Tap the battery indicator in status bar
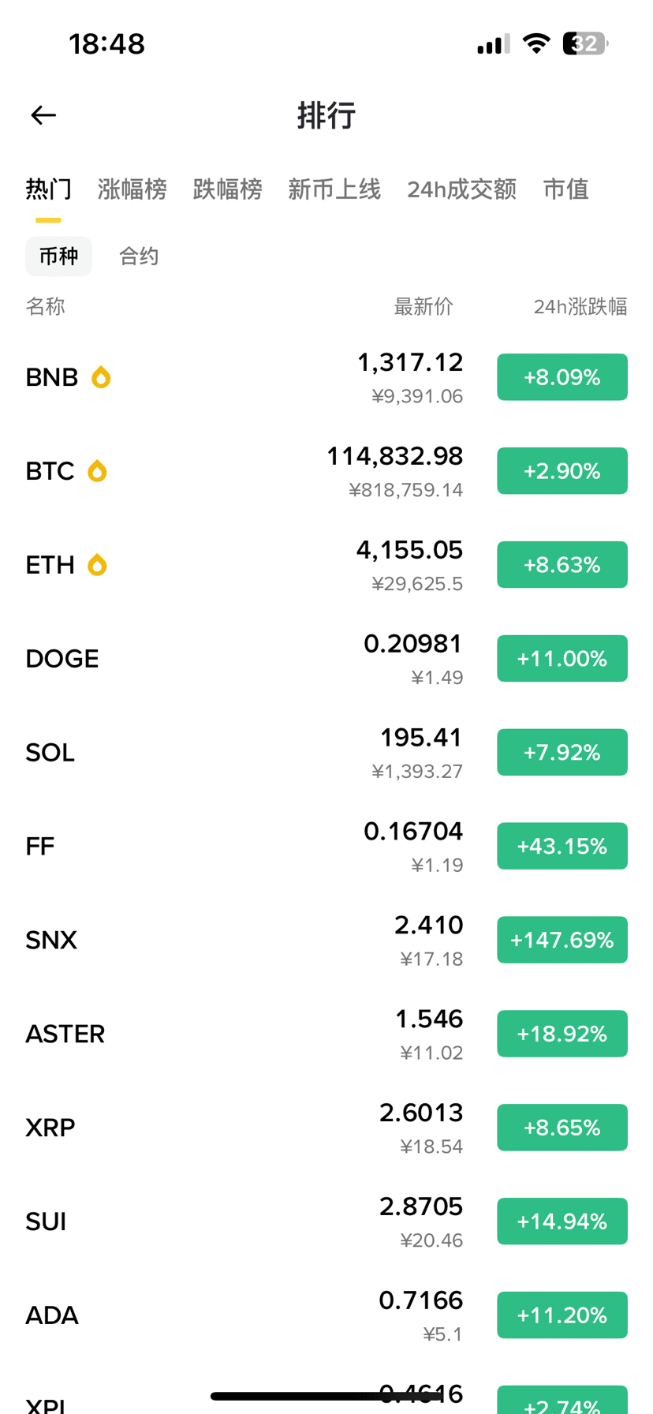653x1414 pixels. click(584, 43)
